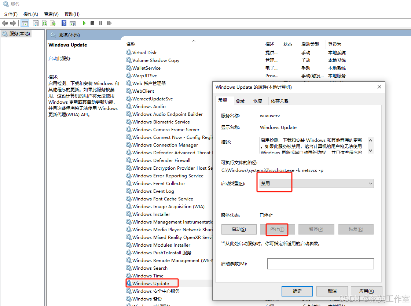Close the Windows Update properties dialog
The image size is (411, 306).
pyautogui.click(x=379, y=87)
